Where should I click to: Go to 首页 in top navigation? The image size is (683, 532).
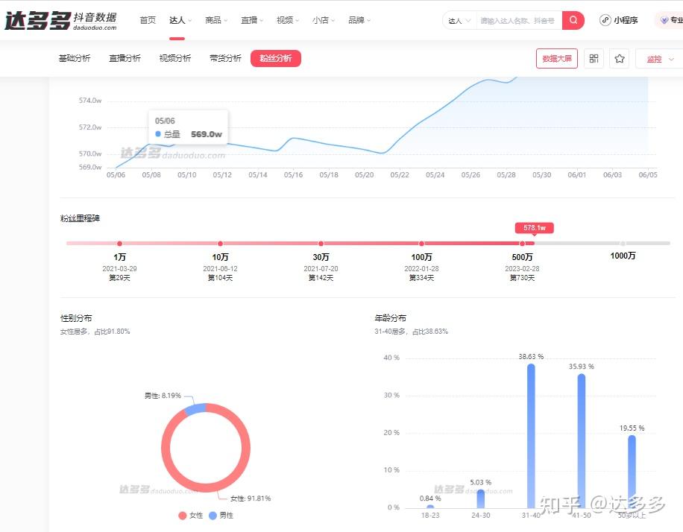coord(148,20)
